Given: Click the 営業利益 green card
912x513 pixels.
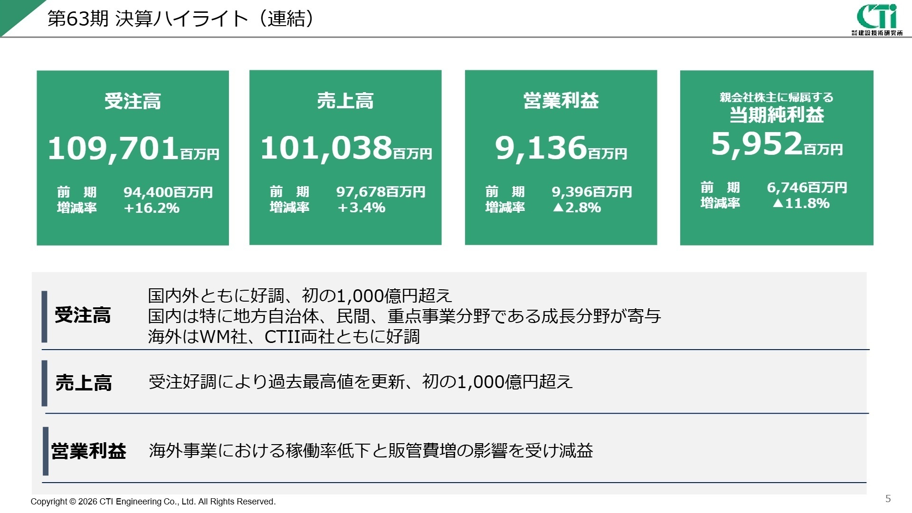Looking at the screenshot, I should 561,157.
